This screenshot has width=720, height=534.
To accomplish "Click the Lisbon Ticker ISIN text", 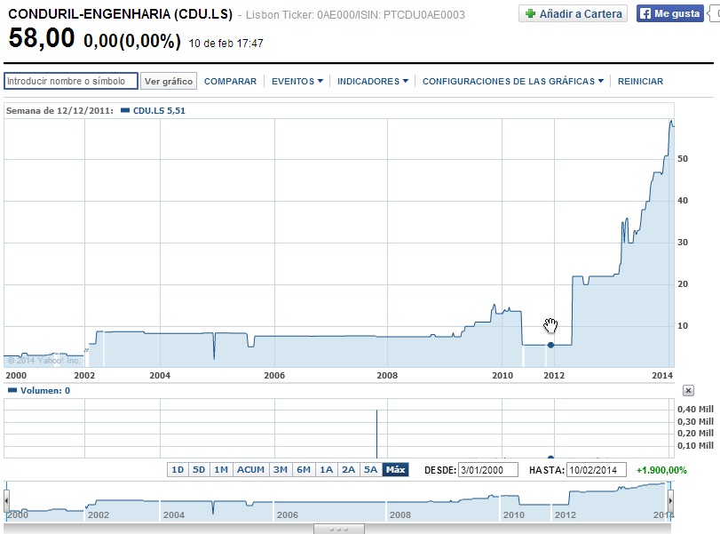I will point(355,15).
